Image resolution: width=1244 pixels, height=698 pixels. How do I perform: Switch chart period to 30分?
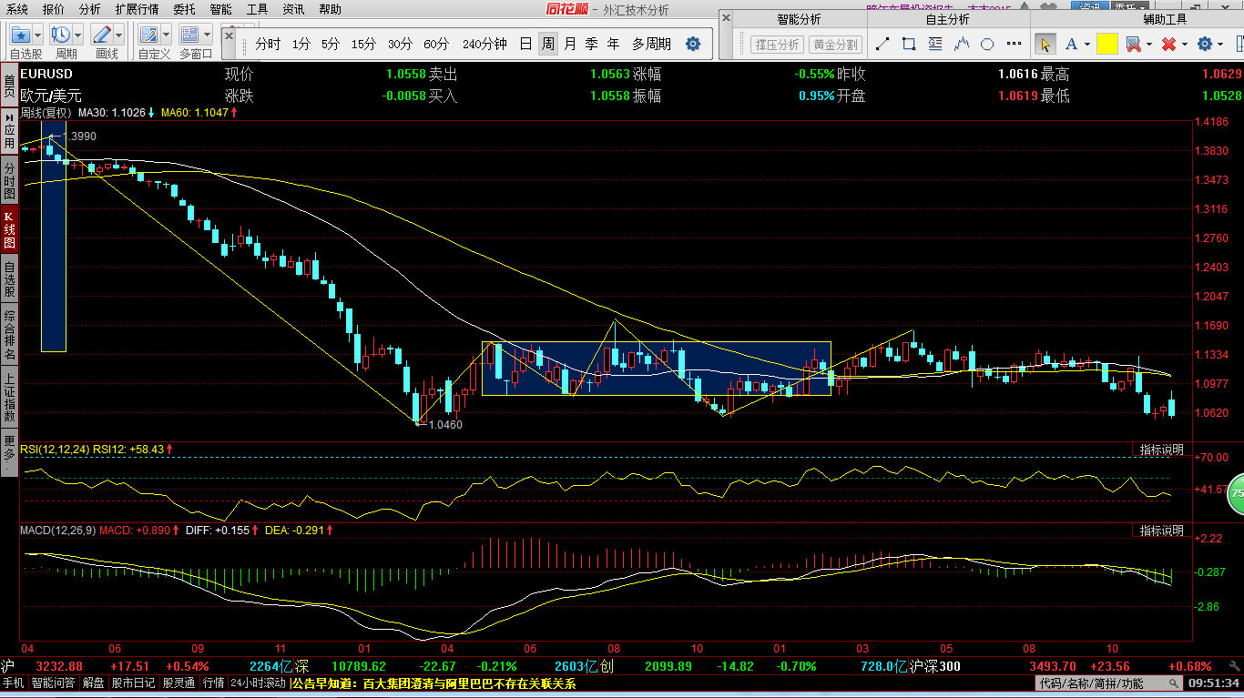(x=400, y=44)
